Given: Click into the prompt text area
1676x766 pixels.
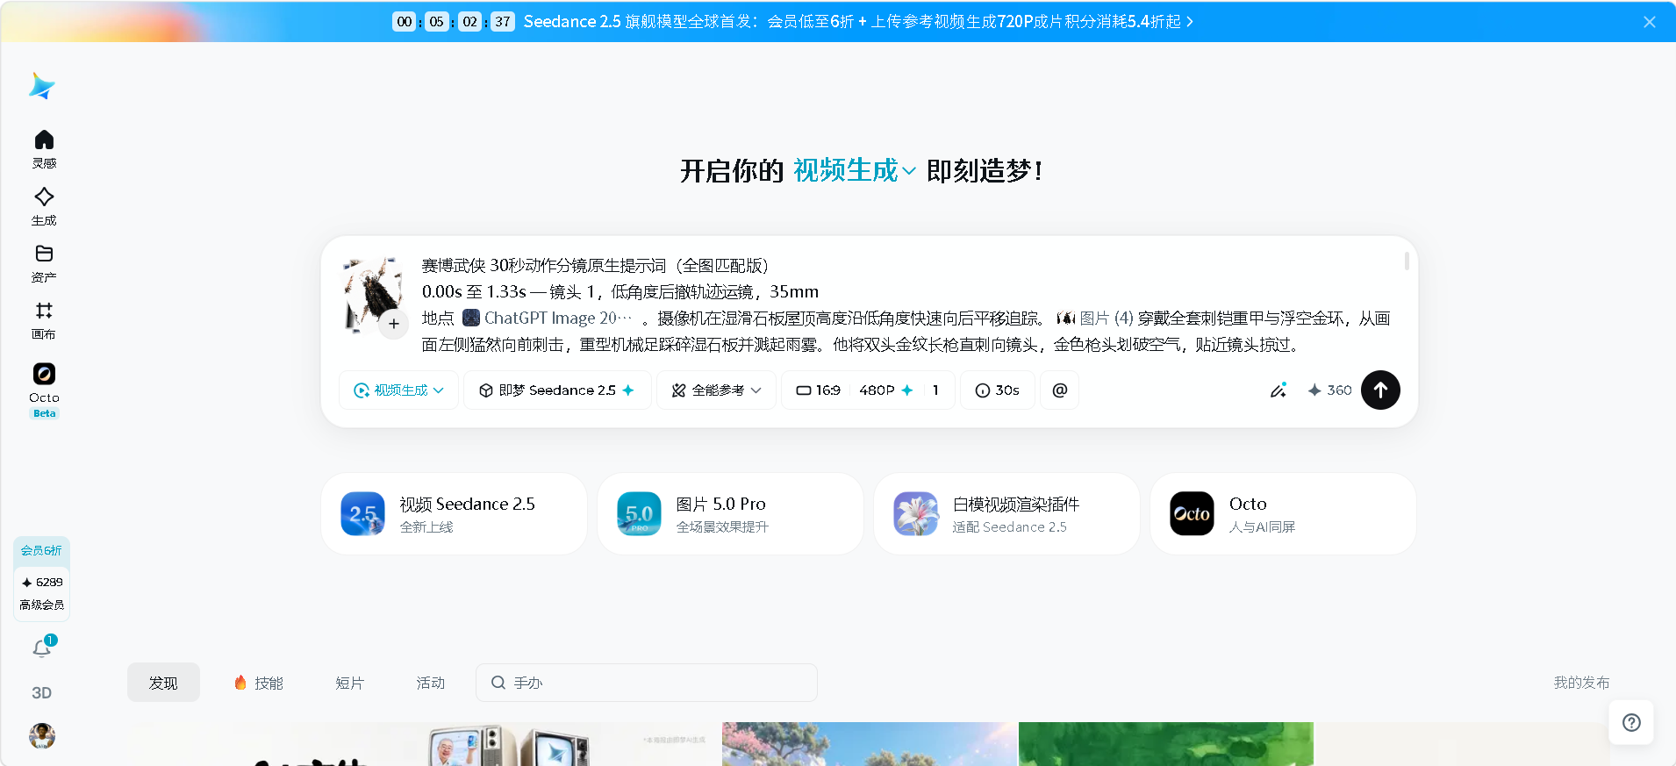Looking at the screenshot, I should pyautogui.click(x=907, y=304).
